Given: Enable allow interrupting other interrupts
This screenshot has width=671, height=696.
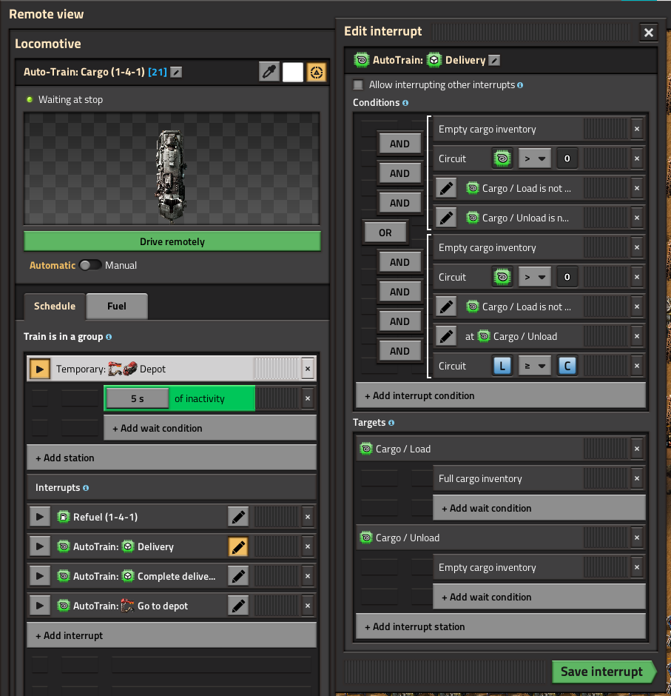Looking at the screenshot, I should tap(359, 85).
